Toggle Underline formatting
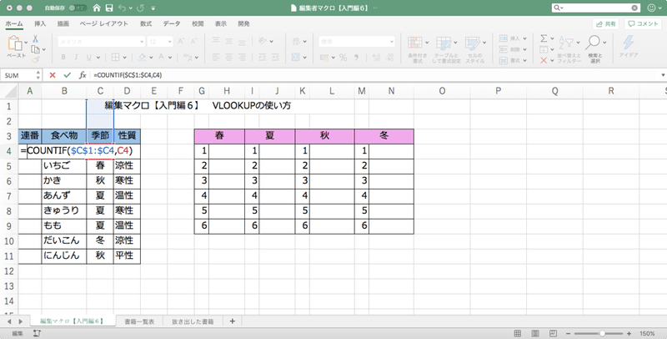Image resolution: width=667 pixels, height=339 pixels. 88,57
